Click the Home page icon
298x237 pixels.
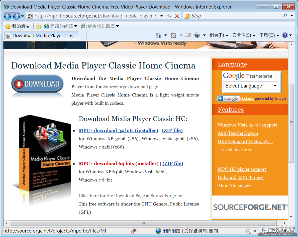(x=158, y=35)
